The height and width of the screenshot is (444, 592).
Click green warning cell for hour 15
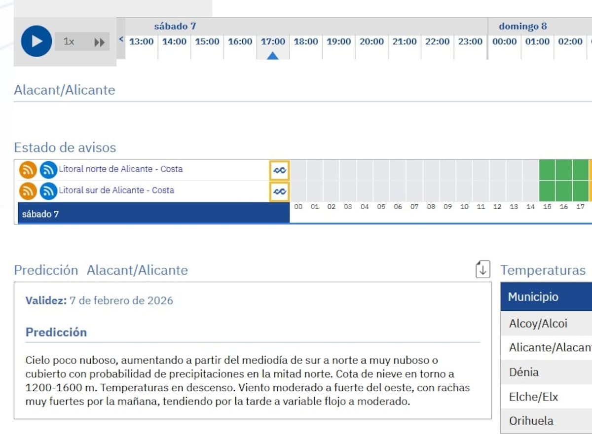click(547, 170)
